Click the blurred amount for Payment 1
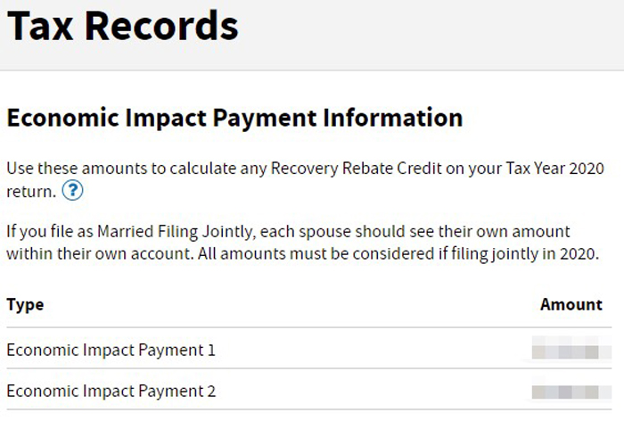The height and width of the screenshot is (421, 624). tap(571, 350)
